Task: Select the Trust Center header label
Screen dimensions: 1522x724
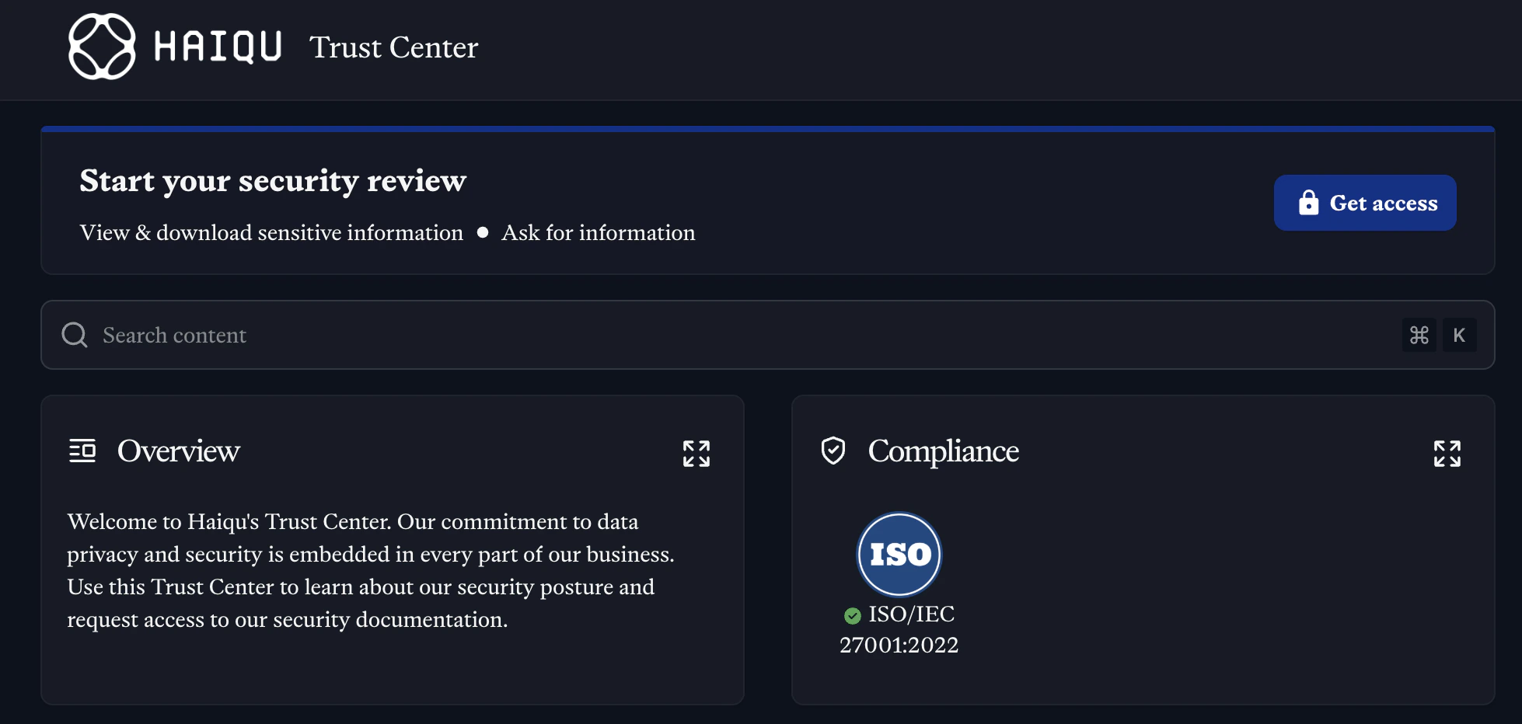Action: (394, 47)
